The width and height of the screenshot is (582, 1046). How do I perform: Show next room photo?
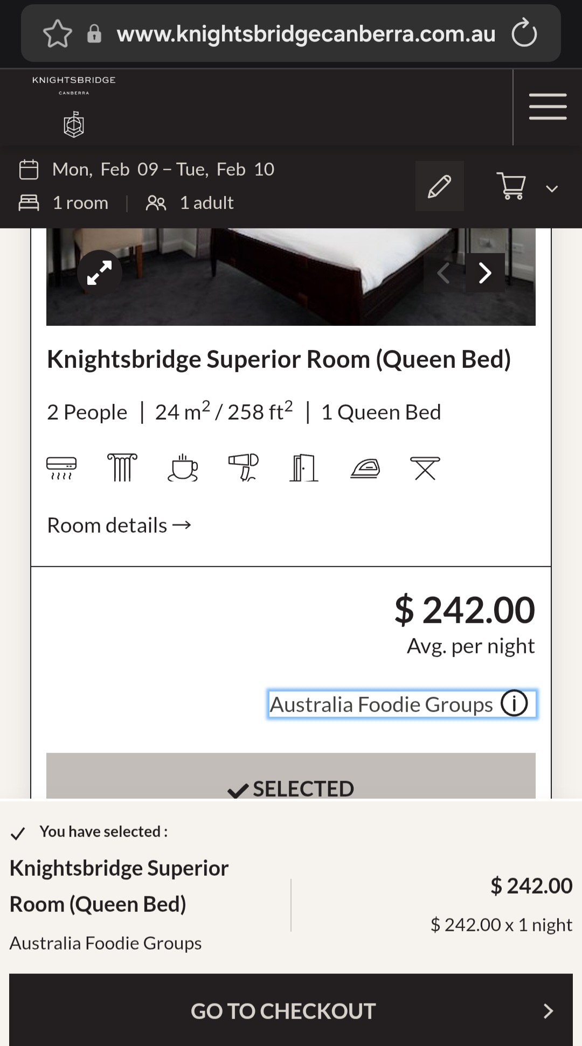coord(485,273)
